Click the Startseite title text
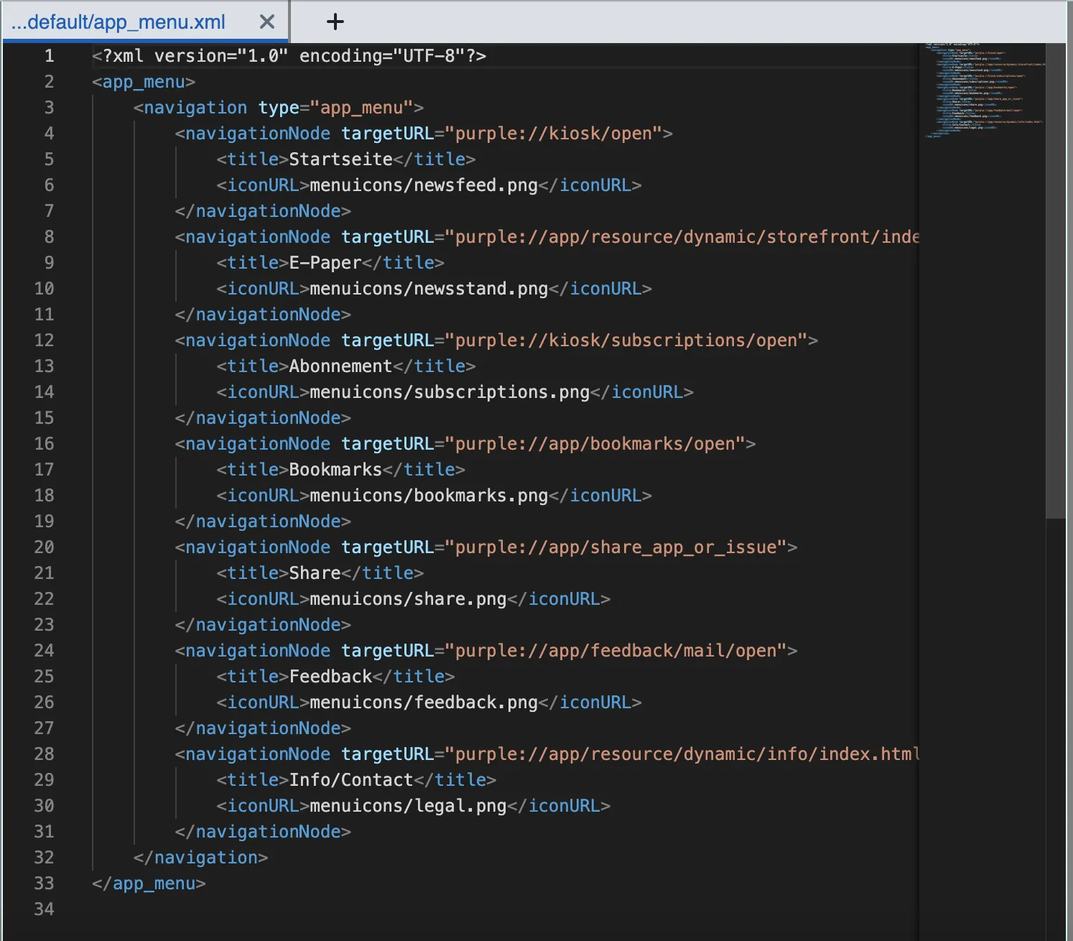Screen dimensions: 1073x941 341,159
